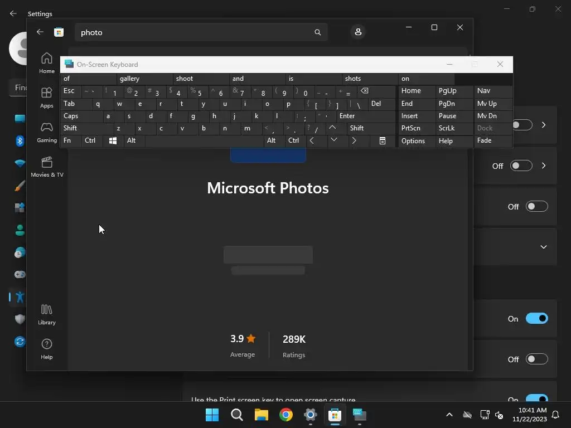Click the space bar on keyboard
Viewport: 571px width, 428px height.
tap(204, 141)
